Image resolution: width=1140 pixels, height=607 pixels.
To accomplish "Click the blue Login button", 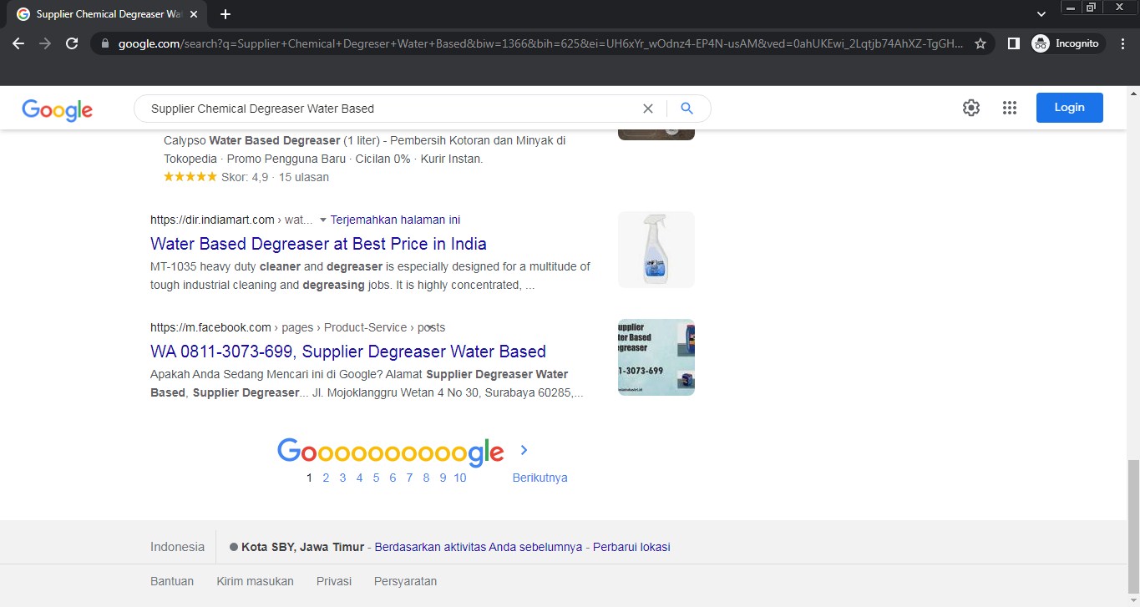I will click(x=1069, y=108).
